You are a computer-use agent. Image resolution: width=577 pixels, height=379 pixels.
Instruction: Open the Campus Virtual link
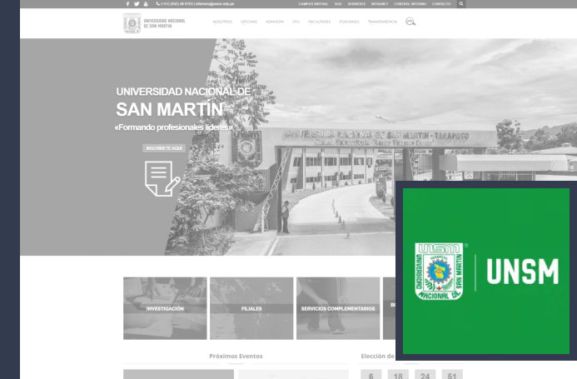coord(314,4)
